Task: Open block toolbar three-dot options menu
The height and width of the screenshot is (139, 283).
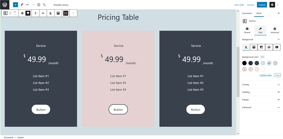Action: pos(73,13)
